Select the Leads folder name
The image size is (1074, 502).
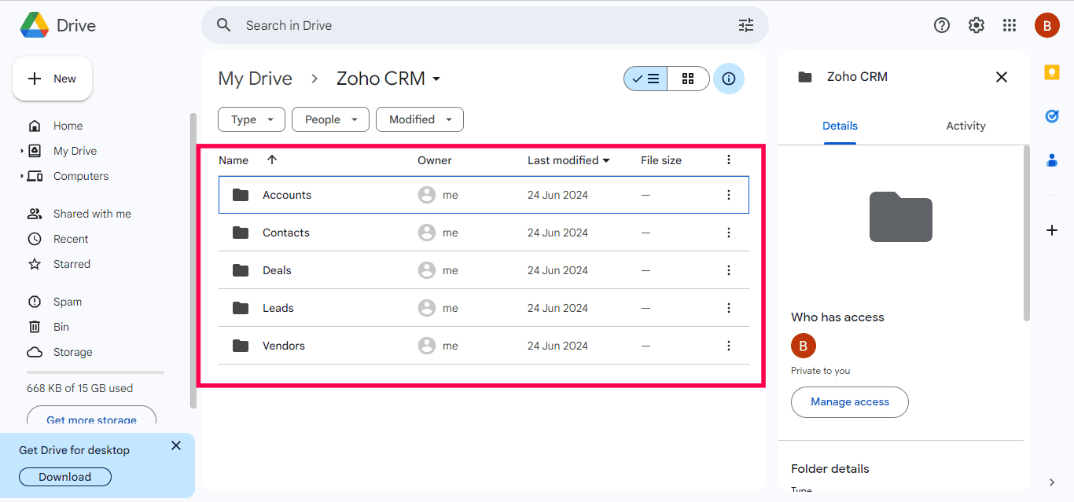[278, 308]
